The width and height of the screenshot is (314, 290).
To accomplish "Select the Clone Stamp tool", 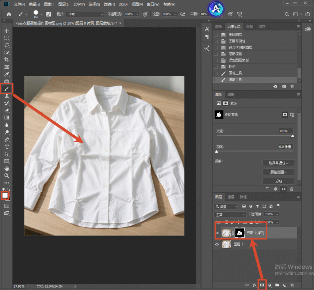I will click(7, 96).
